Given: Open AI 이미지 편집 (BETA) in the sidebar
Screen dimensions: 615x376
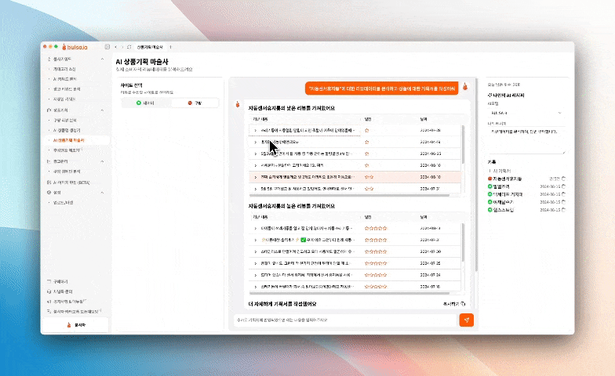Looking at the screenshot, I should coord(71,183).
